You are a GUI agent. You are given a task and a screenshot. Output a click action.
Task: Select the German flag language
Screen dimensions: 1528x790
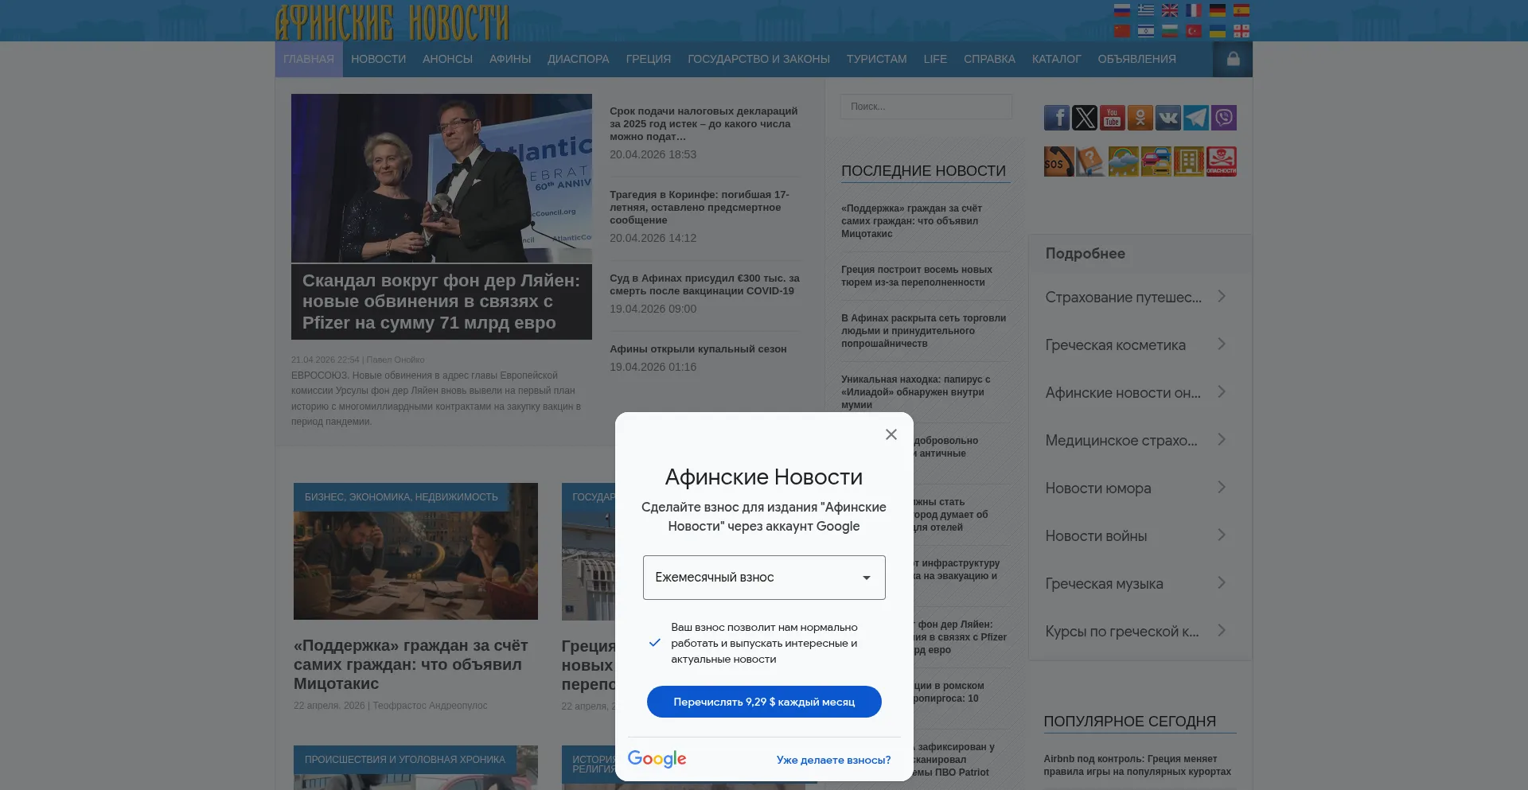1218,10
